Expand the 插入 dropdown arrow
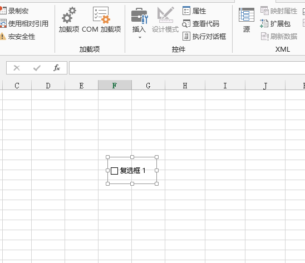This screenshot has height=263, width=305. [140, 37]
